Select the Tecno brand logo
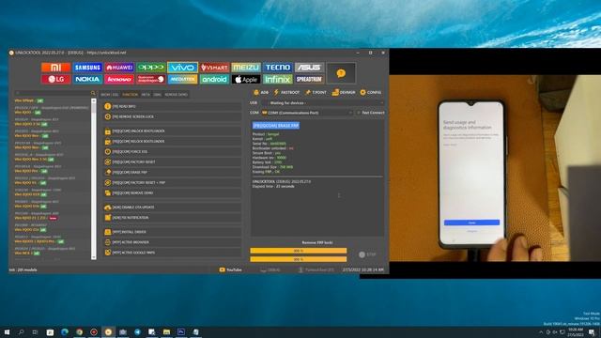Viewport: 601px width, 338px height. coord(278,68)
